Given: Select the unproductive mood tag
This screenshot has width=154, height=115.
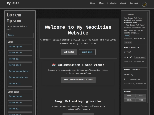Looking at the screenshot, I should (x=135, y=80).
